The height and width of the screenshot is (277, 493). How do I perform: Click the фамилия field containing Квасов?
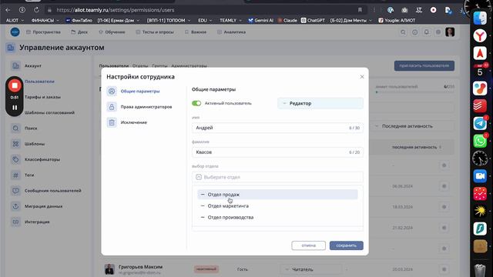[x=277, y=152]
